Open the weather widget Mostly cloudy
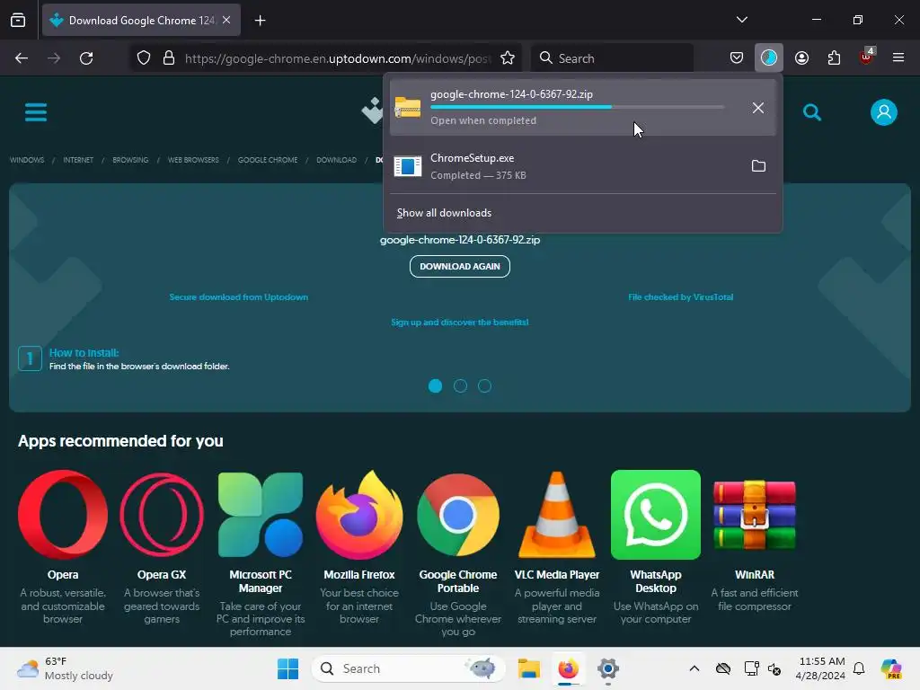920x690 pixels. [65, 668]
